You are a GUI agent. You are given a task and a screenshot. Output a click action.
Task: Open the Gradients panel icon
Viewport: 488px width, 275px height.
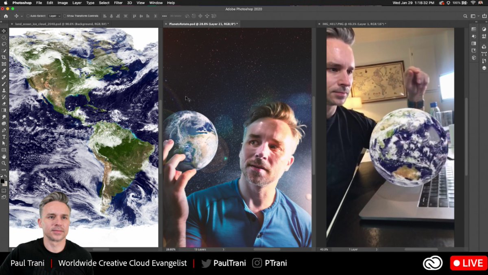474,43
